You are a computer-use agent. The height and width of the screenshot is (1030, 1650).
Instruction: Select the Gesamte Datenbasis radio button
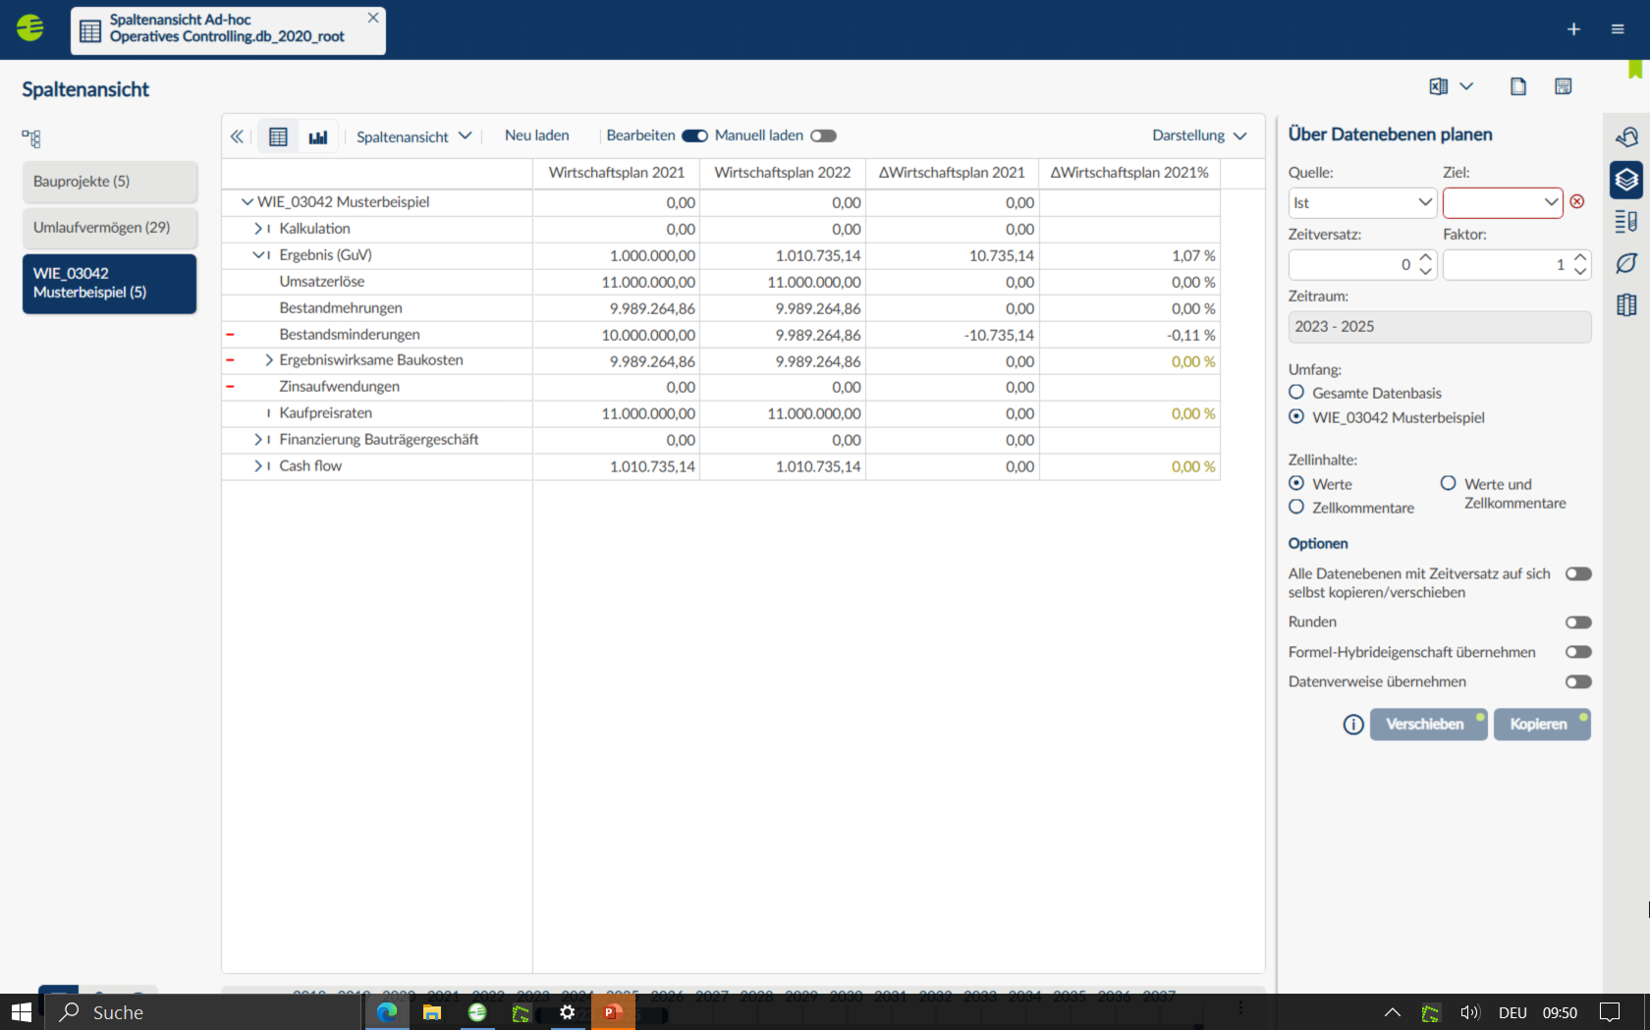coord(1296,392)
